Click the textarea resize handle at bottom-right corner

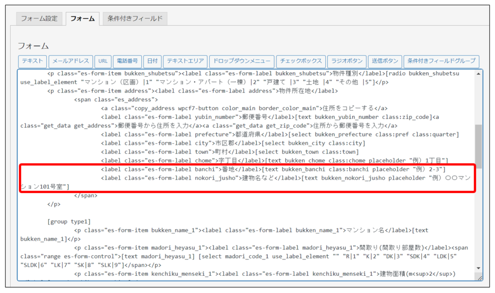[479, 278]
